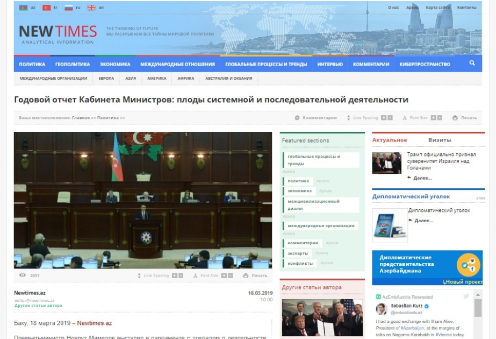
Task: Open featured section конфликты
Action: 300,263
